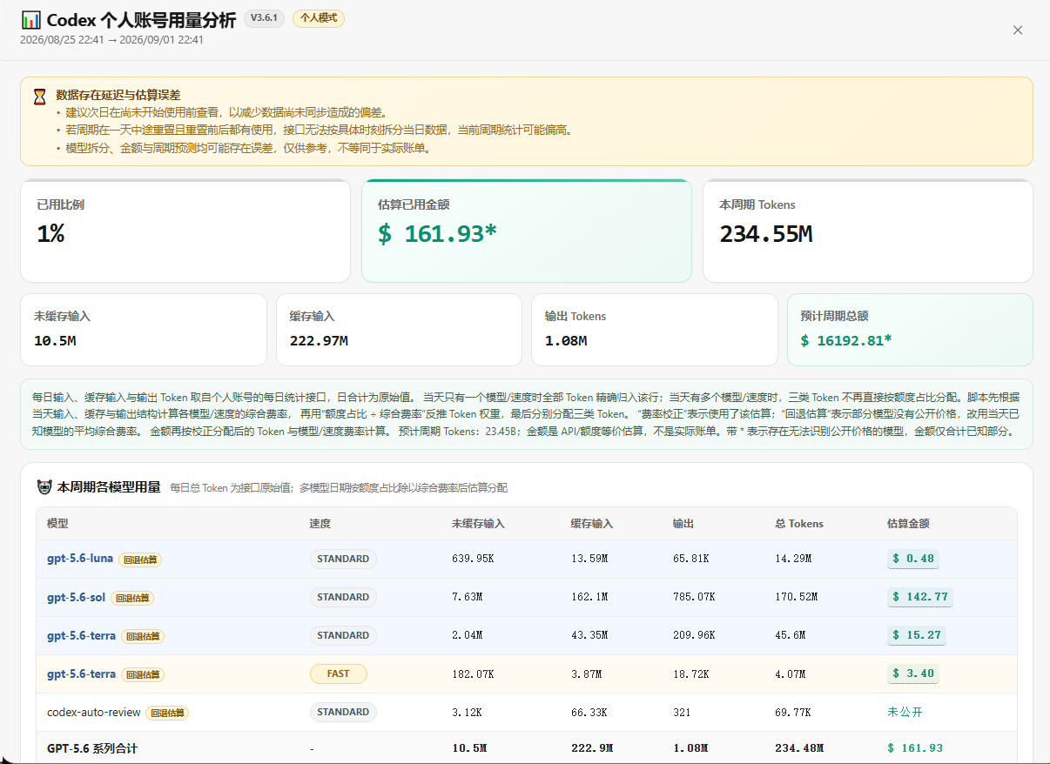The image size is (1050, 764).
Task: Click the 个人模式 badge
Action: pos(319,18)
